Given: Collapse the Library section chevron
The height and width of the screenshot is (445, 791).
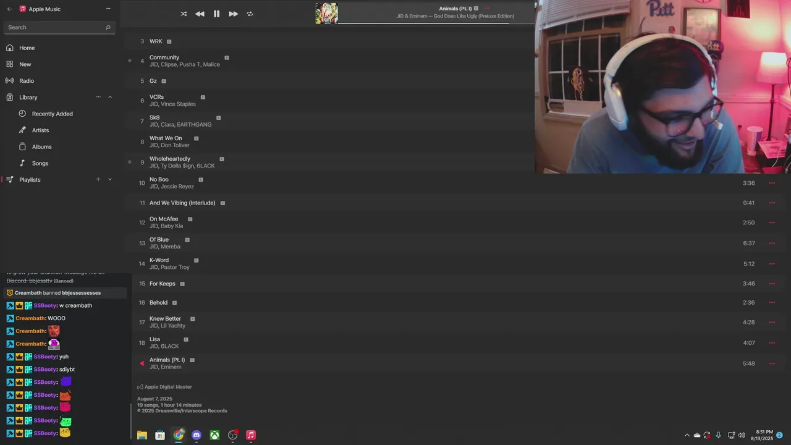Looking at the screenshot, I should [x=110, y=97].
